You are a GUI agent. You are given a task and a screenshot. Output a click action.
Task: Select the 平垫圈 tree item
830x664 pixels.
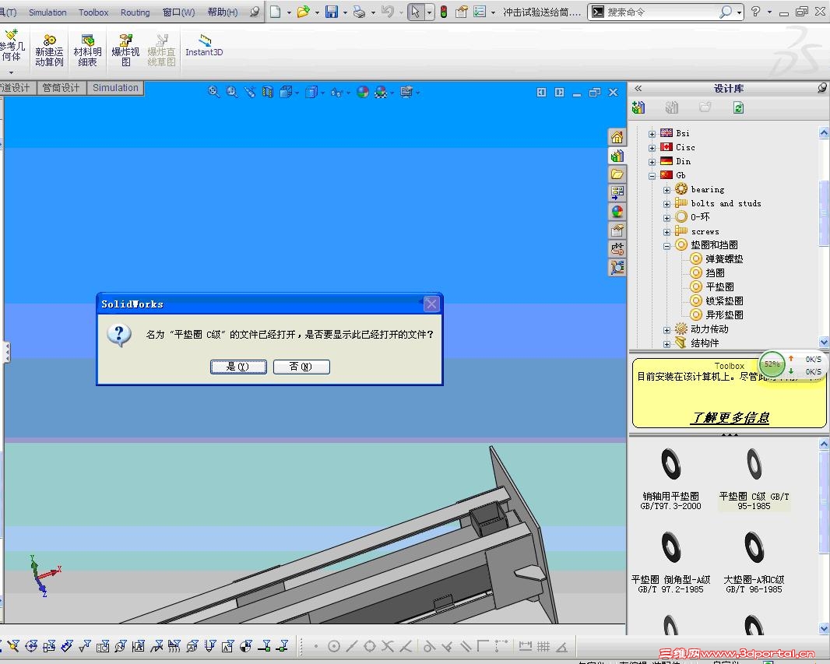coord(719,286)
